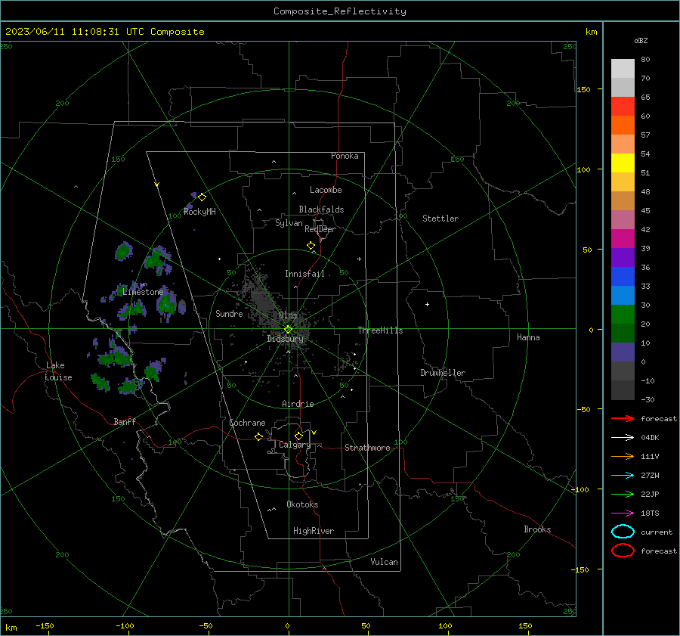Click the Hanna town label
Screen dimensions: 680x636
tap(528, 337)
